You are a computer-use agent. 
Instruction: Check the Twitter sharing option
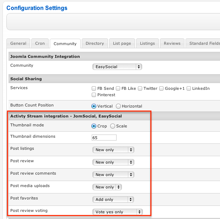[x=140, y=88]
